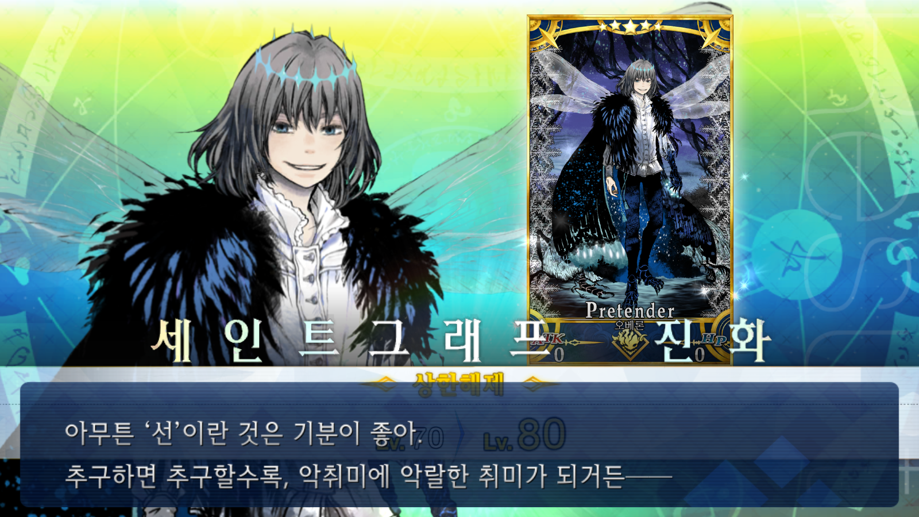Tap the 상한해제 banner heading

pyautogui.click(x=459, y=384)
